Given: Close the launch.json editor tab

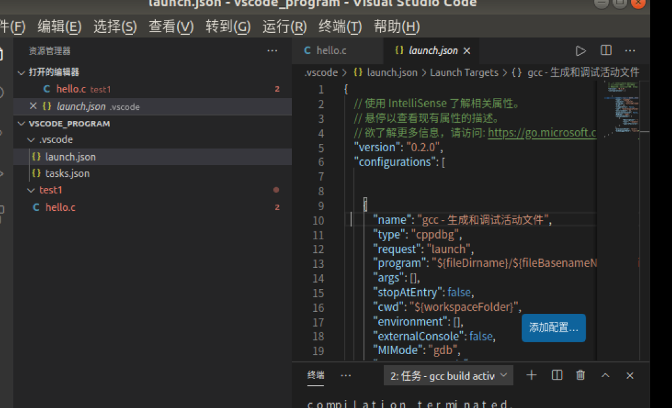Looking at the screenshot, I should (466, 50).
